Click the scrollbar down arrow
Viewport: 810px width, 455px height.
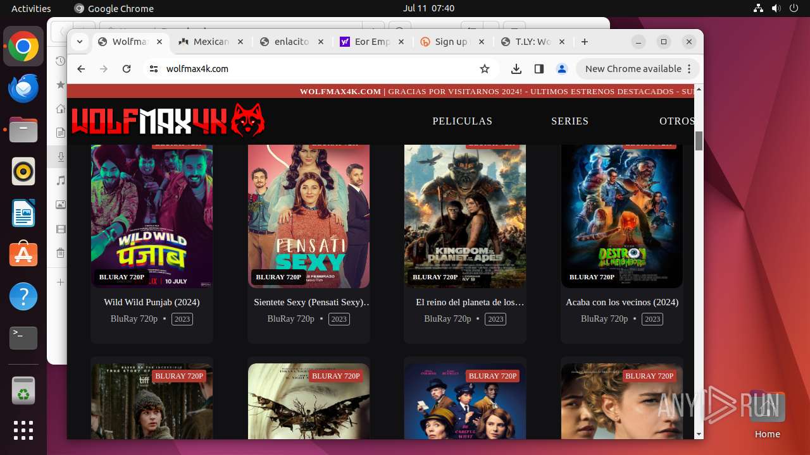699,434
